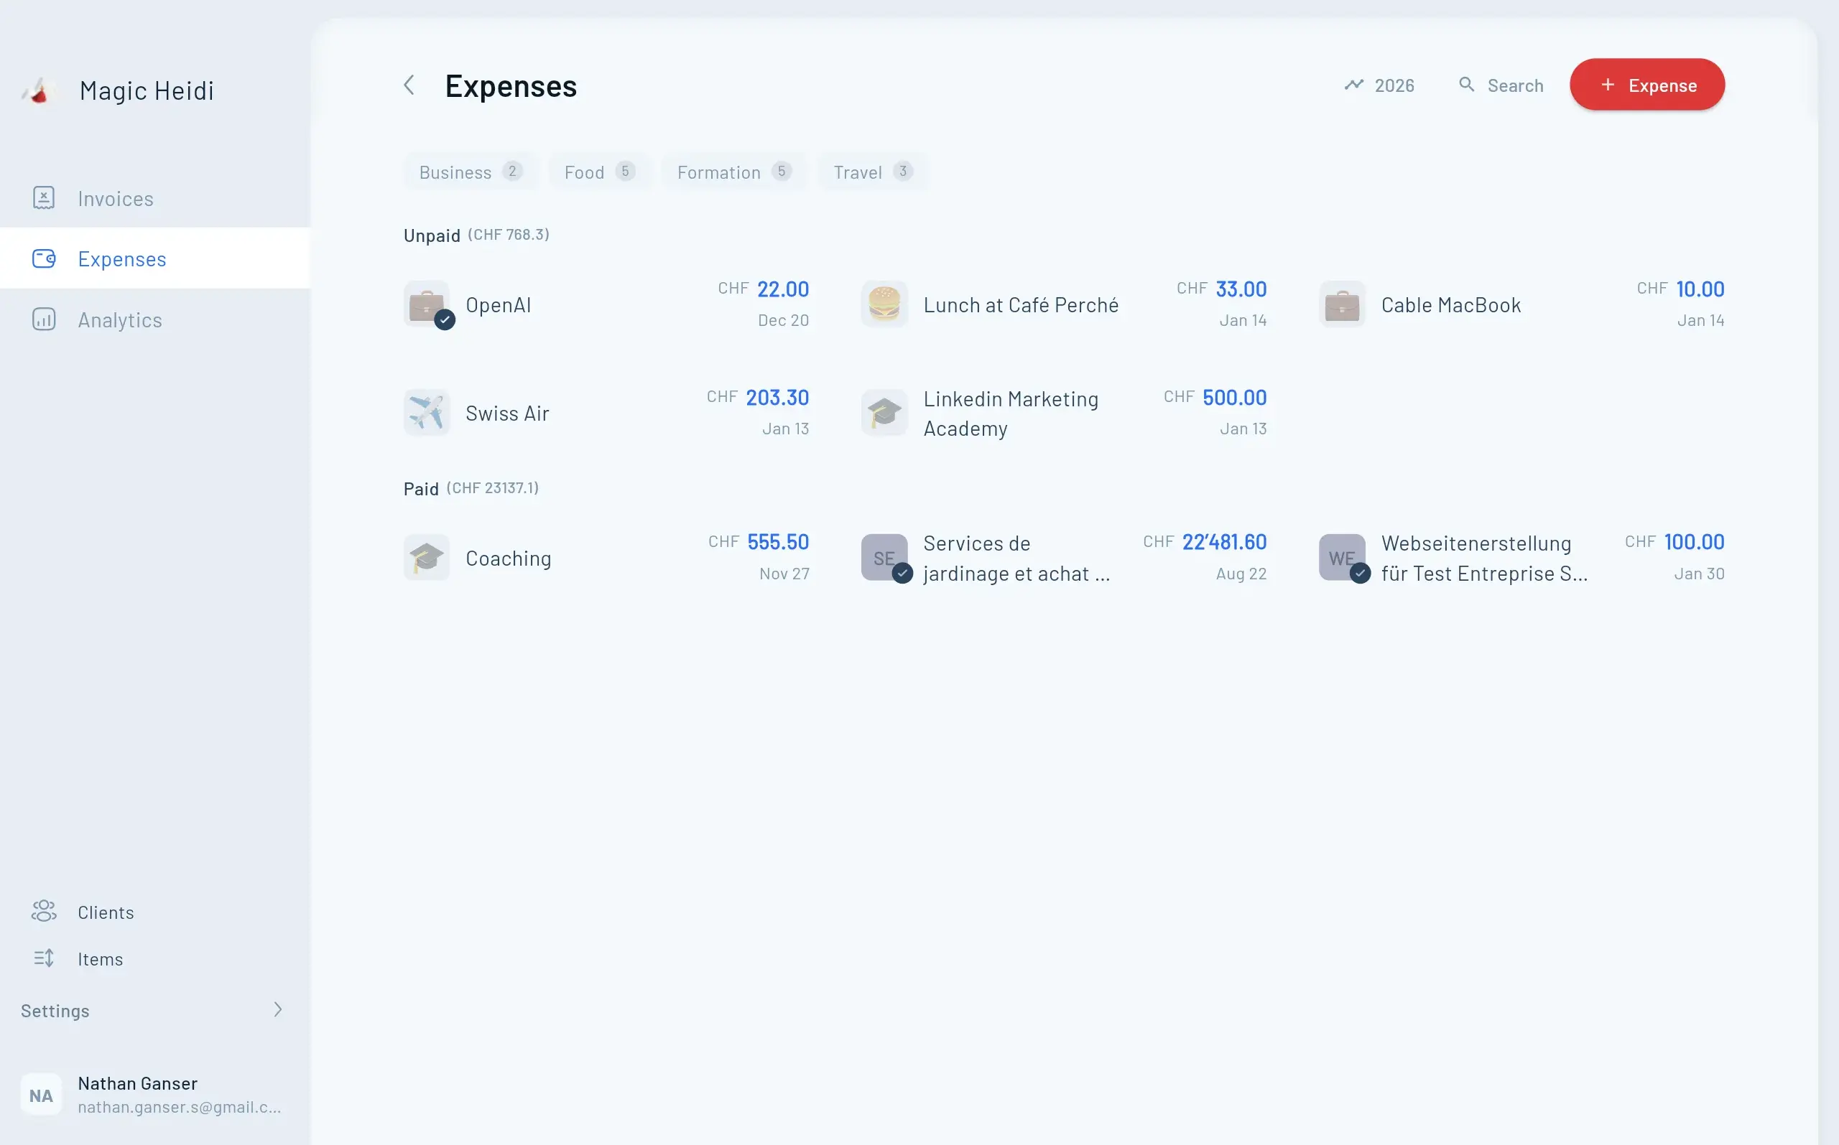Toggle the paid badge on Webseitenerstellung expense
This screenshot has height=1145, width=1839.
point(1358,574)
